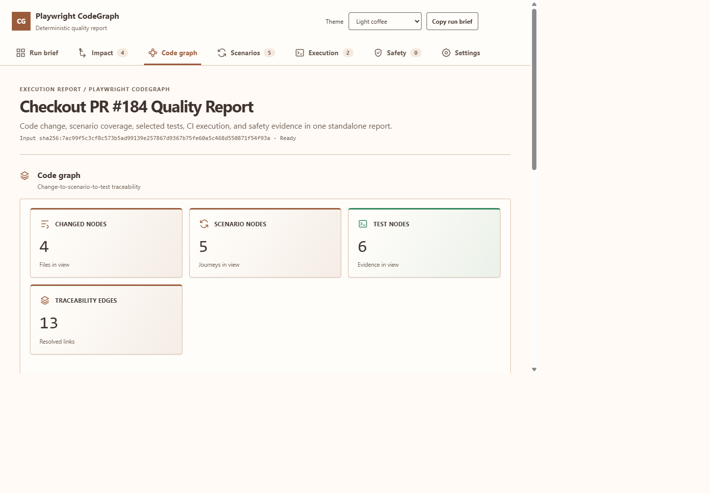Click the Traceability Edges value 13
The height and width of the screenshot is (493, 710).
[x=49, y=323]
